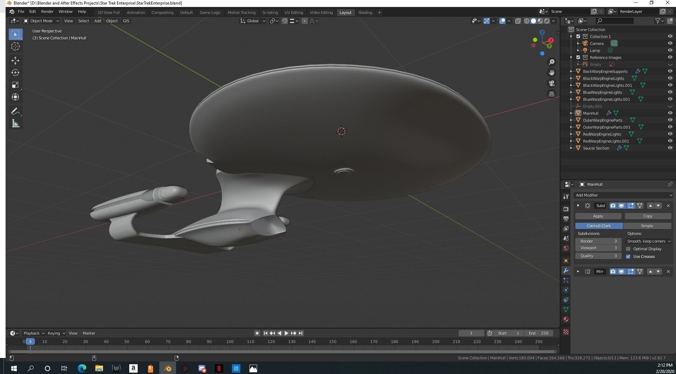The height and width of the screenshot is (374, 676).
Task: Open the Material properties tab
Action: pos(566,319)
